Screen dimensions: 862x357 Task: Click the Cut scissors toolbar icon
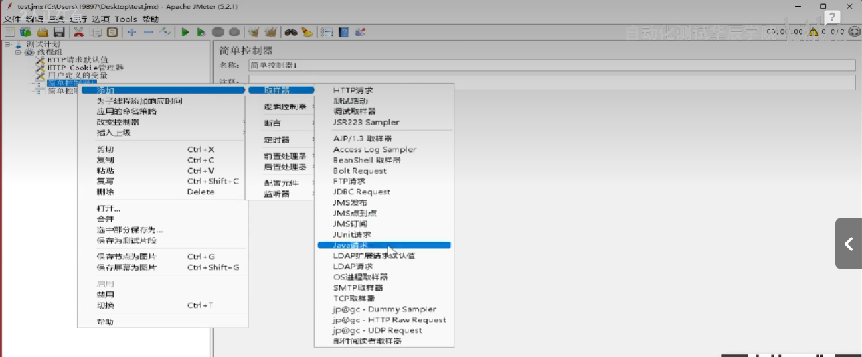(x=79, y=32)
